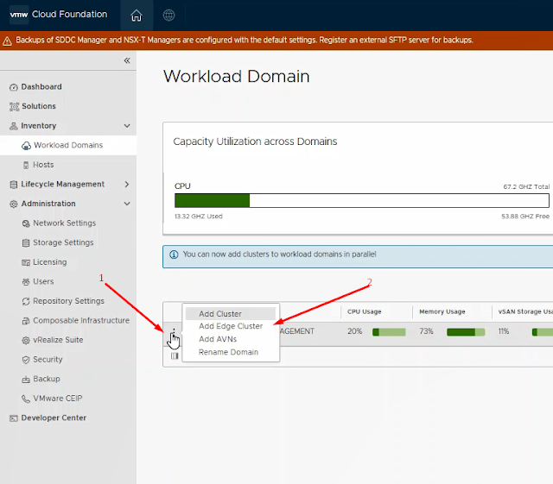Image resolution: width=553 pixels, height=484 pixels.
Task: Collapse the Inventory section chevron
Action: pyautogui.click(x=127, y=126)
